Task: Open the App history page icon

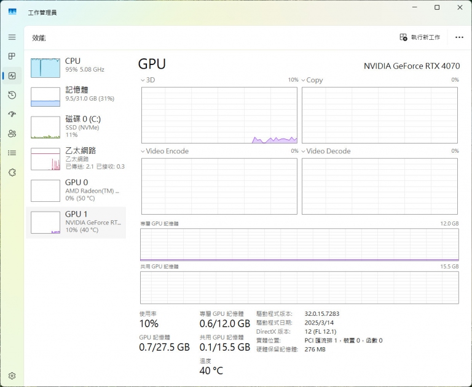Action: coord(12,95)
